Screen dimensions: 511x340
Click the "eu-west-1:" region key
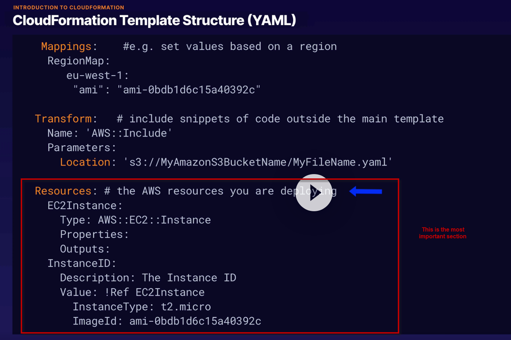pyautogui.click(x=97, y=75)
